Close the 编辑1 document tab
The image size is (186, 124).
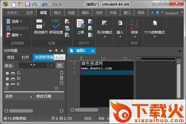tap(93, 51)
